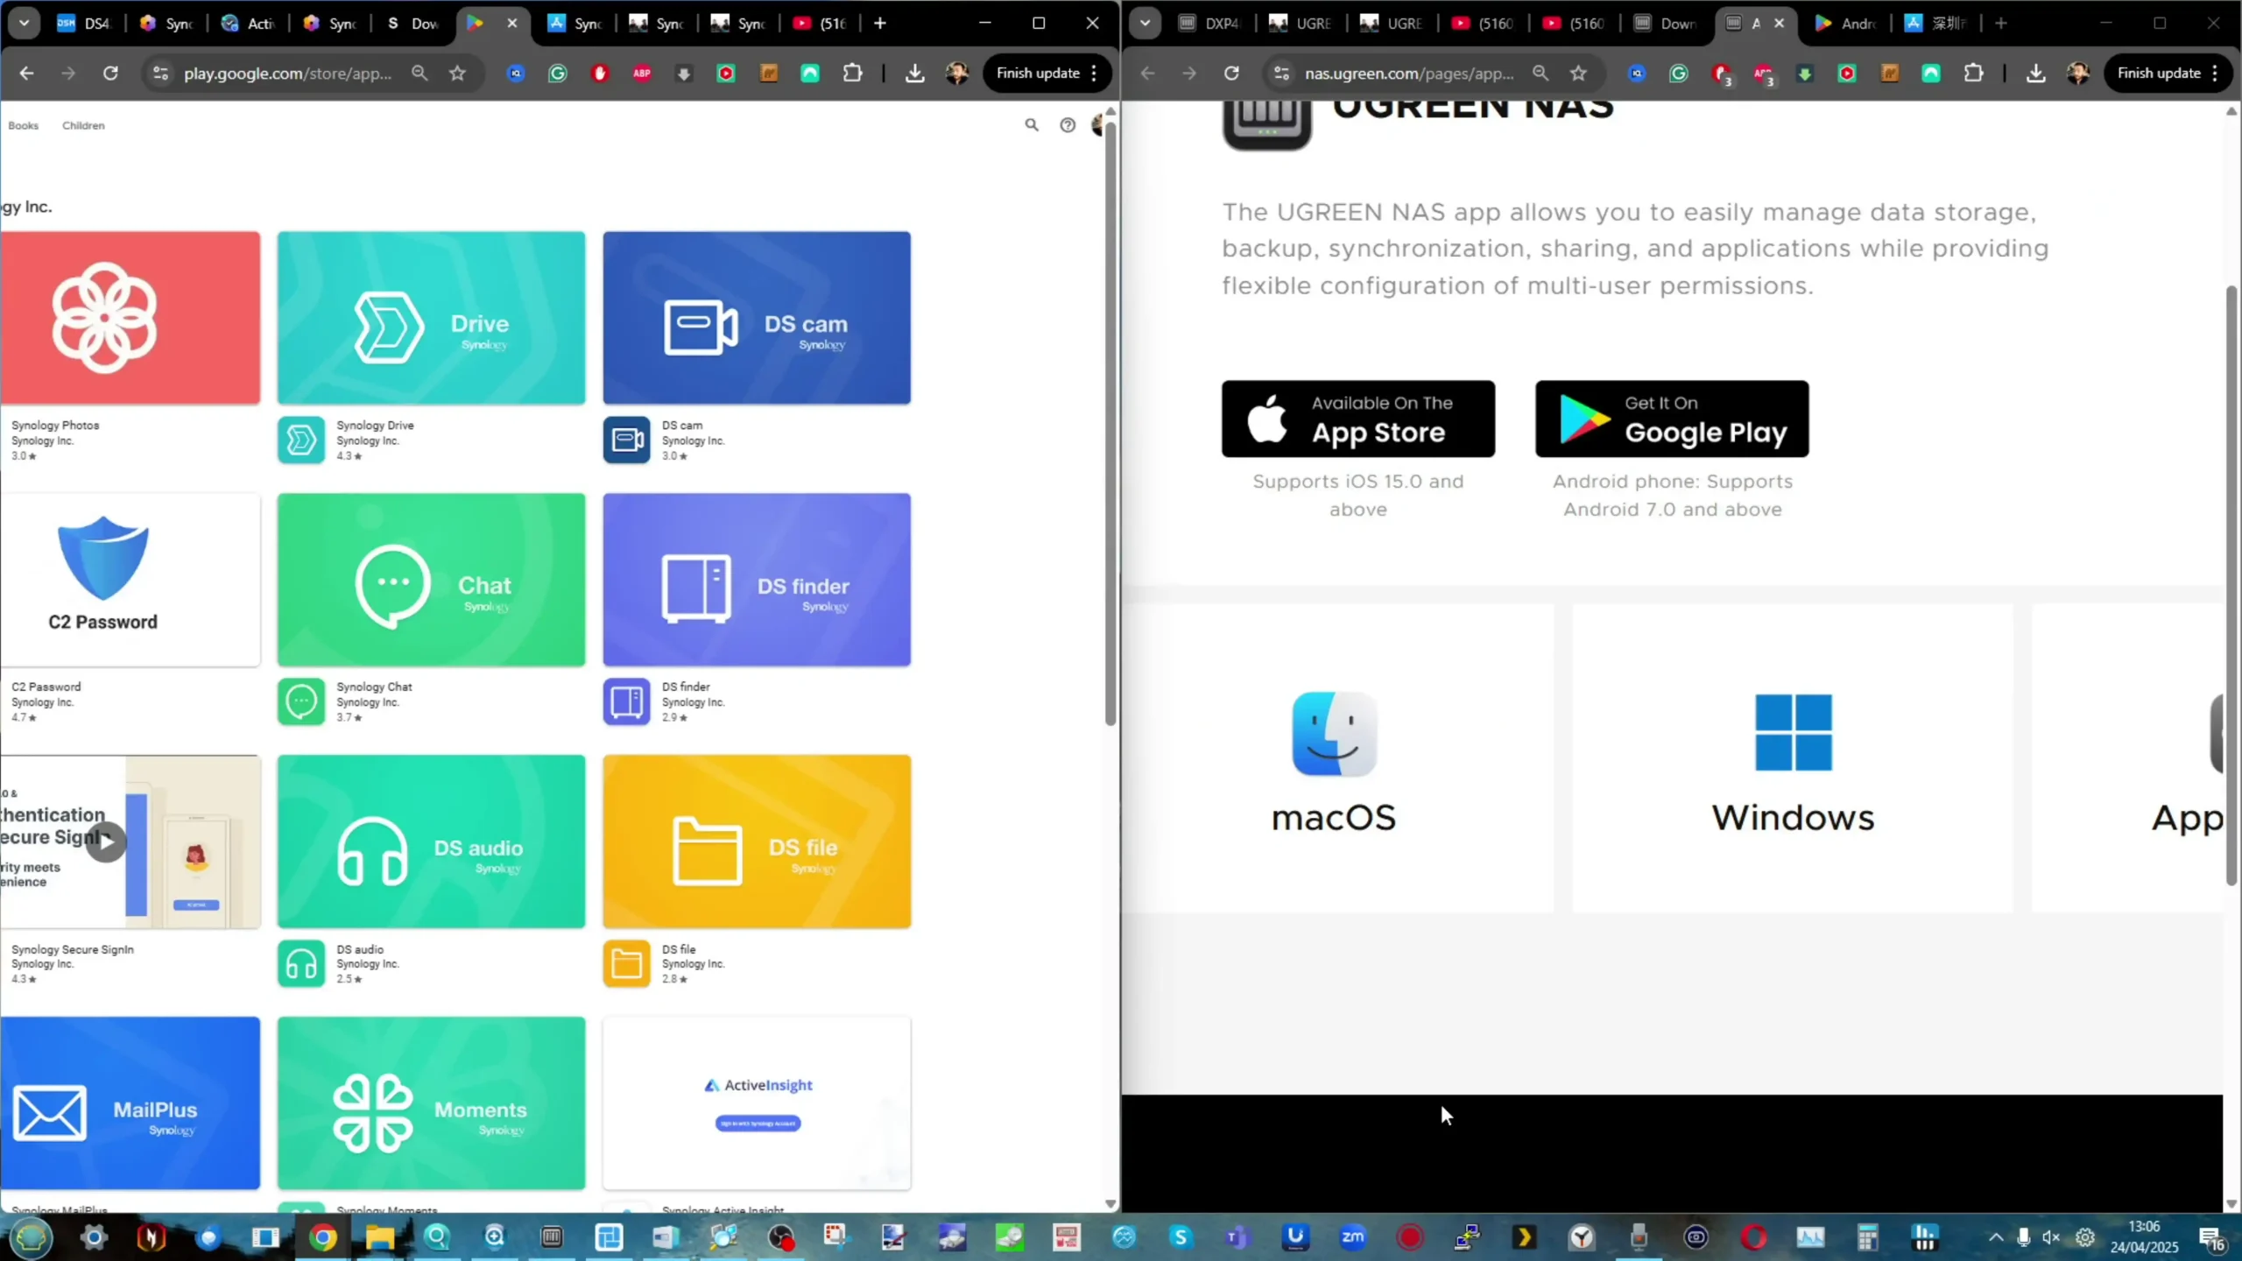Viewport: 2242px width, 1261px height.
Task: Open the DS cam banner thumbnail
Action: pos(757,318)
